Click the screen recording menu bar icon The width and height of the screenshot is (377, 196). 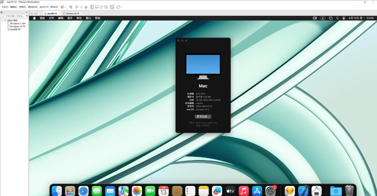pos(315,18)
